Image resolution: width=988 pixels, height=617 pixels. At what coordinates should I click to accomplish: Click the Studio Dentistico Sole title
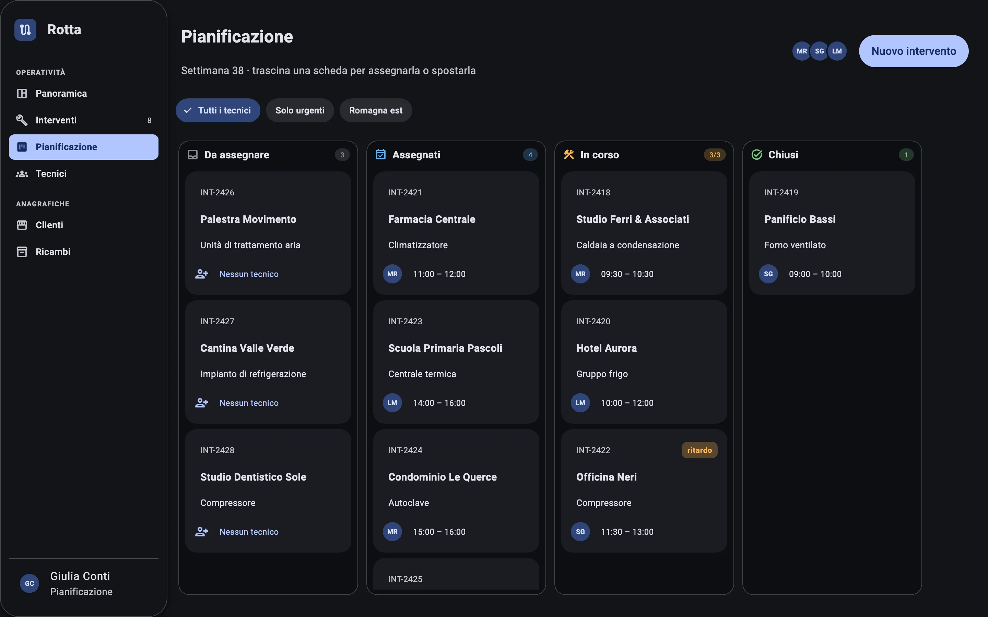[254, 477]
